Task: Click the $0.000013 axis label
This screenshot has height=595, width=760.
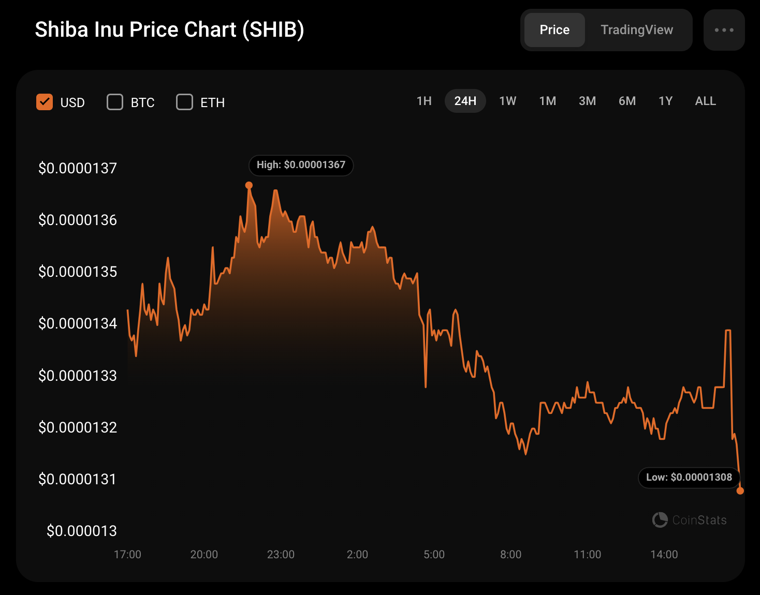Action: (x=82, y=531)
